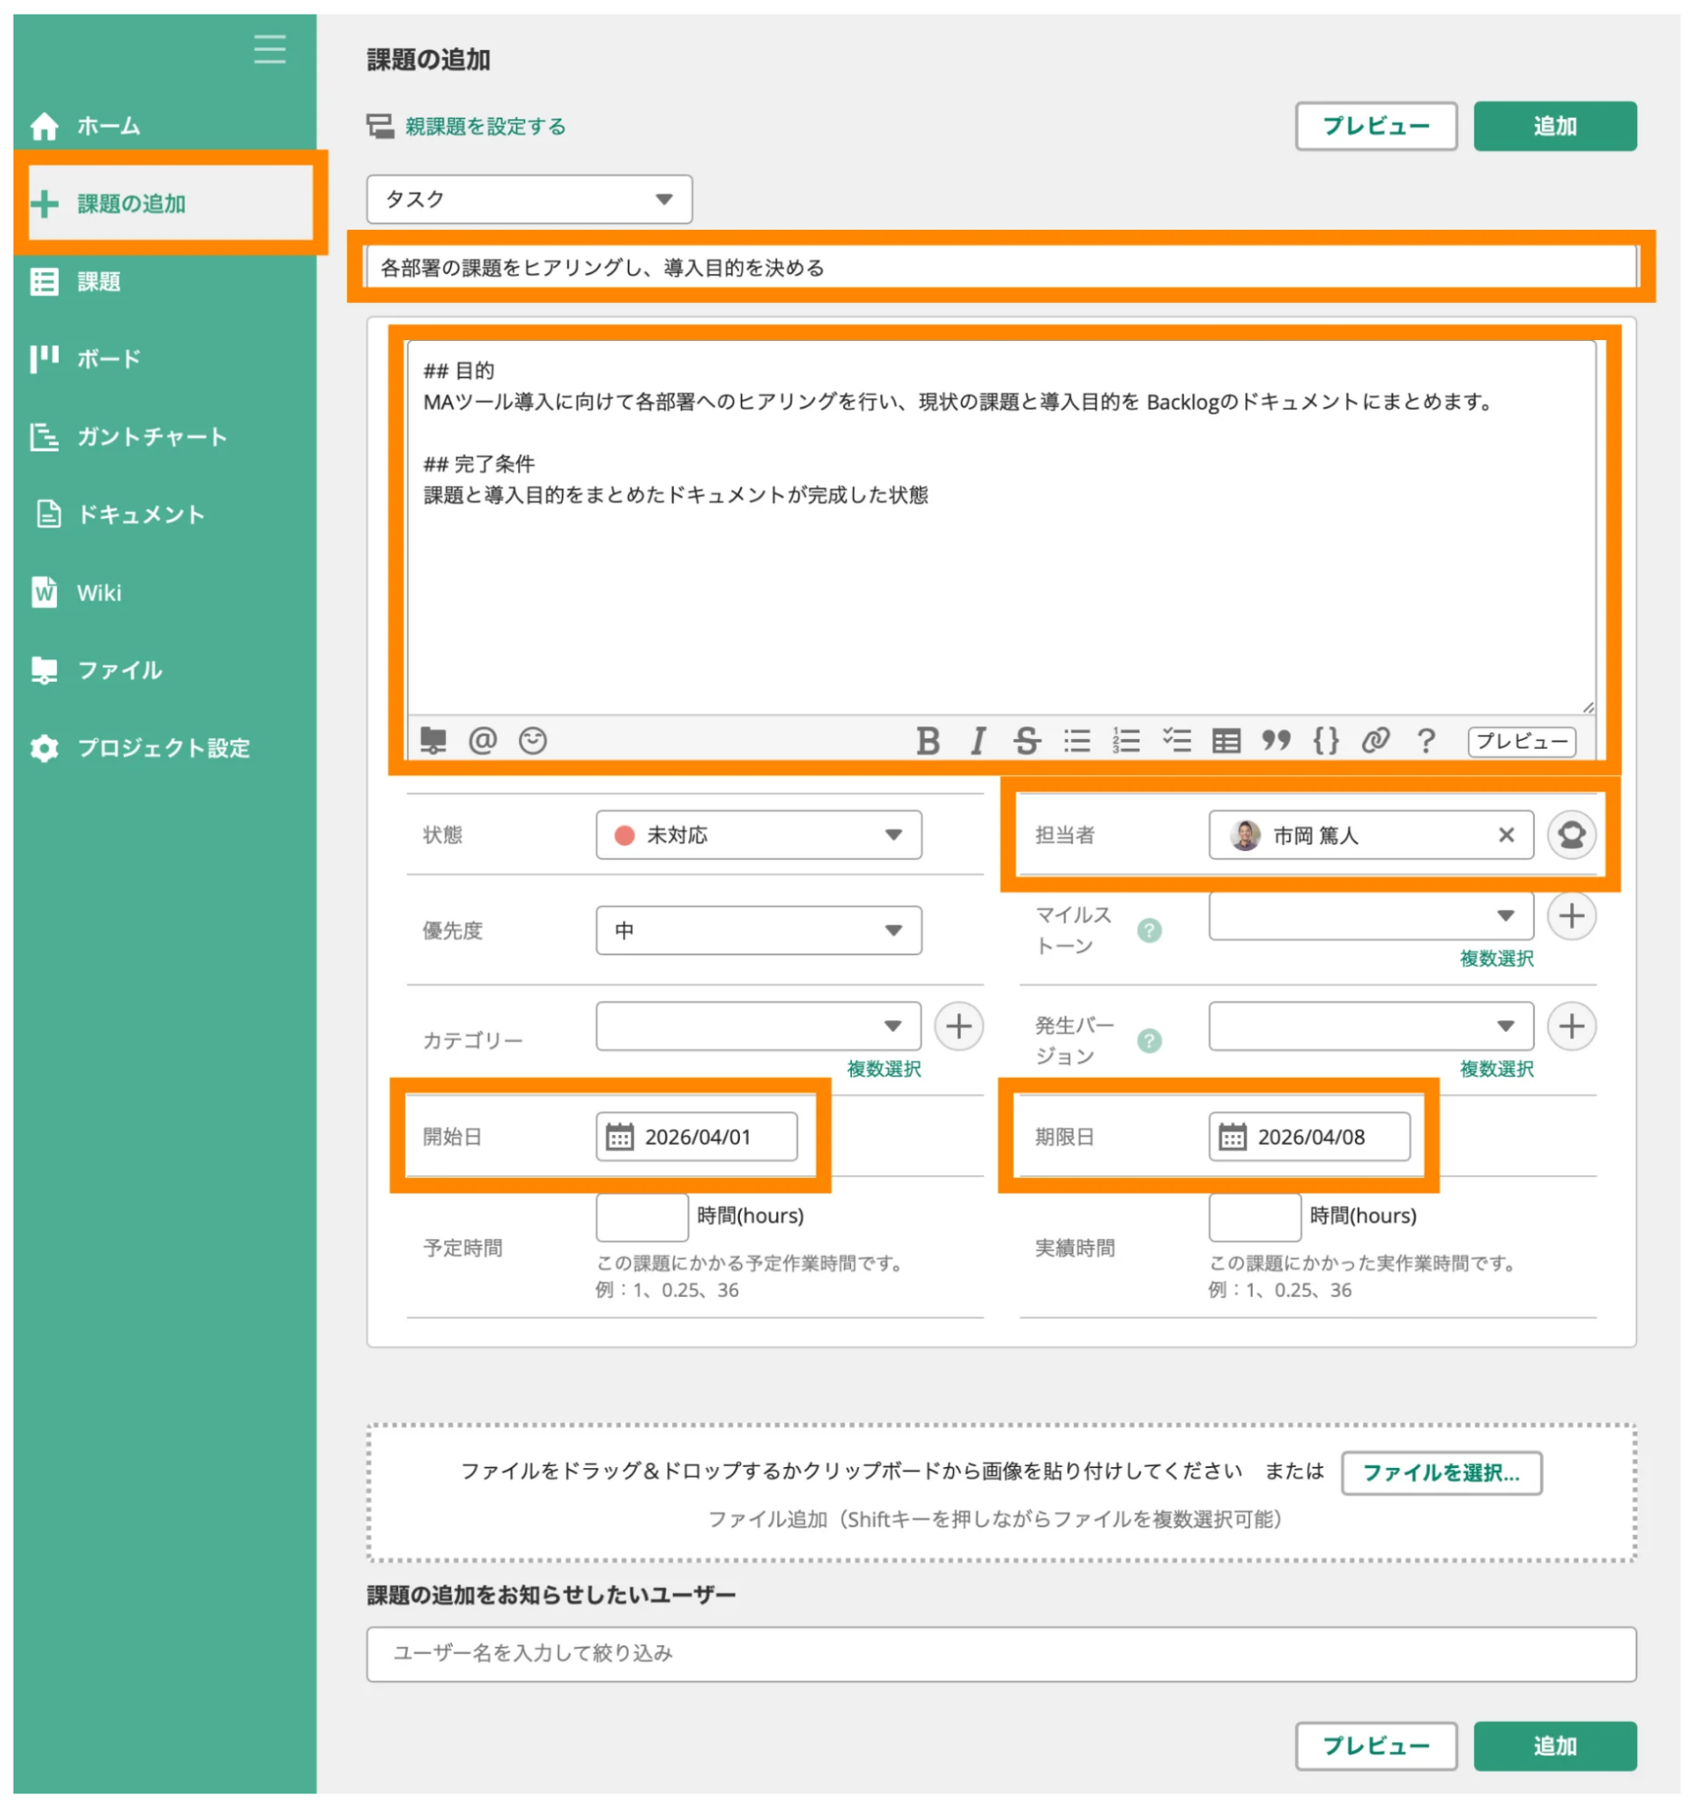Open the カテゴリー dropdown
This screenshot has width=1695, height=1808.
click(x=758, y=1027)
